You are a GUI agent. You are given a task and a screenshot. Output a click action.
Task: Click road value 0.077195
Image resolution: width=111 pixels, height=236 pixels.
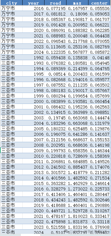[55, 9]
